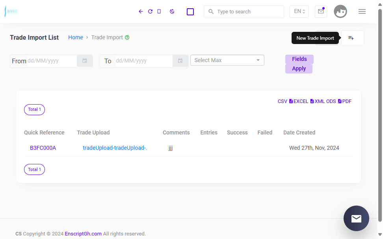
Task: Click the upper Total 1 badge
Action: pyautogui.click(x=34, y=110)
